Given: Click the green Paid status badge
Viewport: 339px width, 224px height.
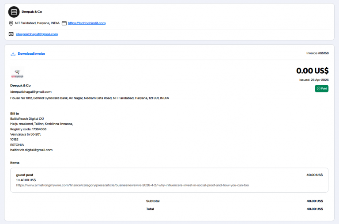Looking at the screenshot, I should pos(321,88).
